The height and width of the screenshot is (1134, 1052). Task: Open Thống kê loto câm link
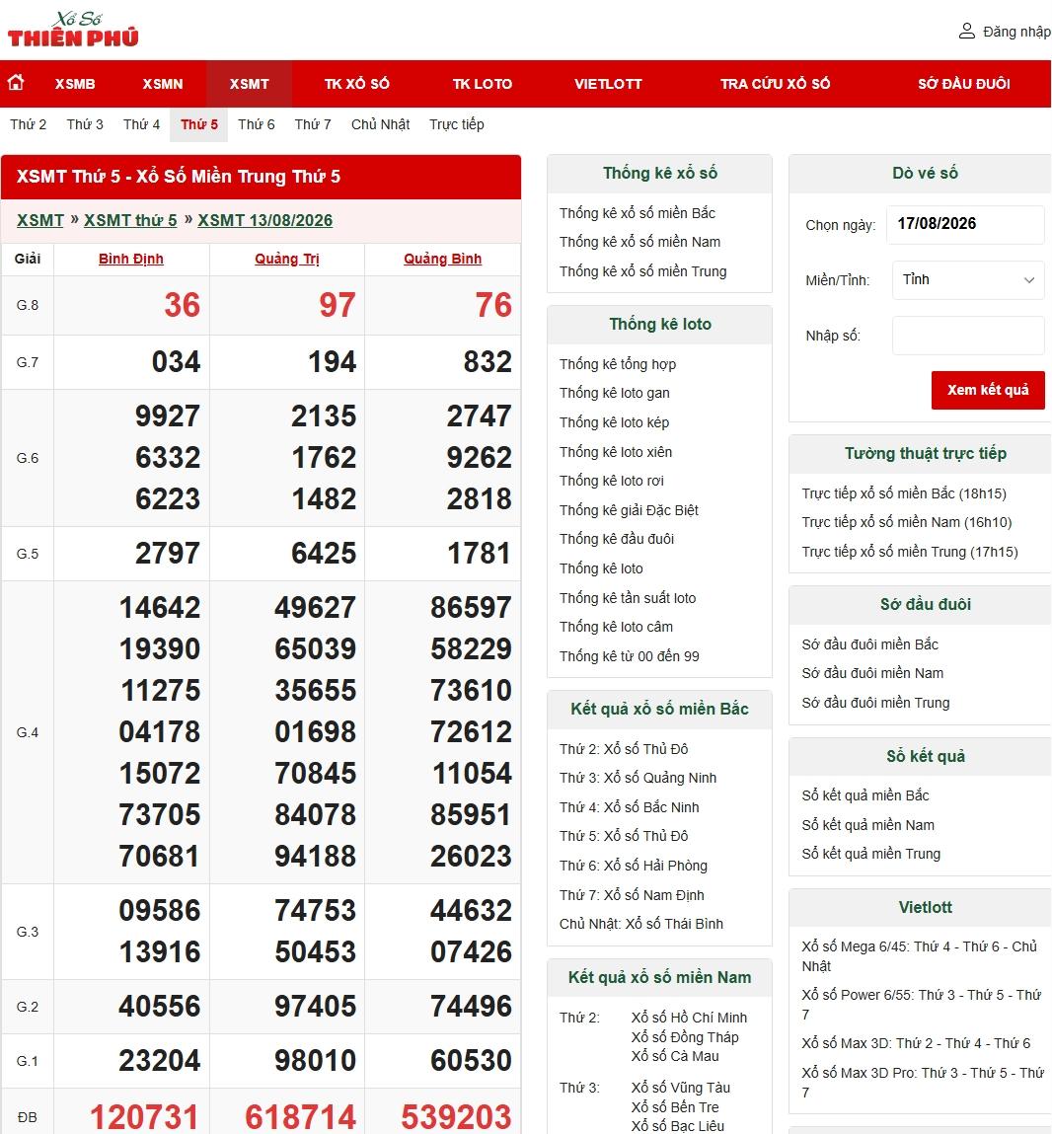click(x=616, y=627)
